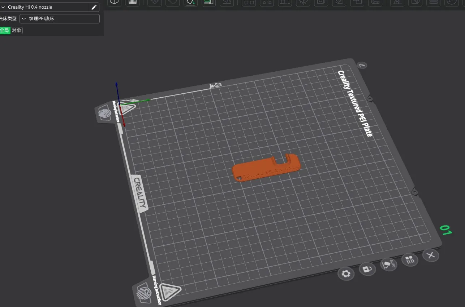The height and width of the screenshot is (307, 465).
Task: Click the AUTO orient plate icon
Action: 388,265
